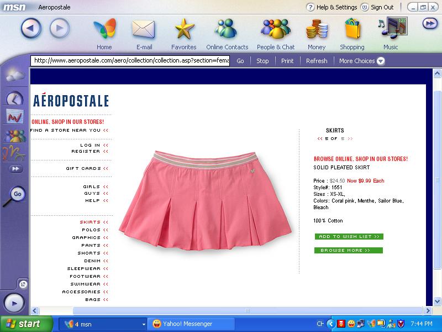Click the Go button beside address bar

click(240, 61)
